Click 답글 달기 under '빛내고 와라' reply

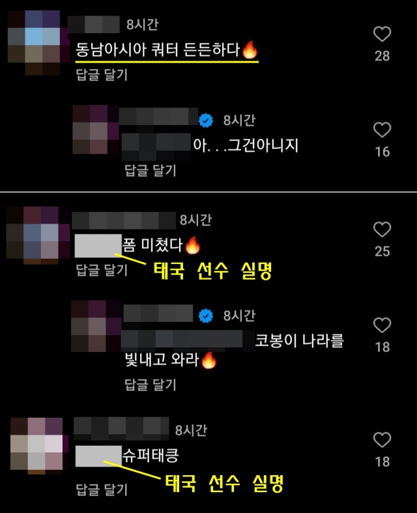(x=151, y=385)
